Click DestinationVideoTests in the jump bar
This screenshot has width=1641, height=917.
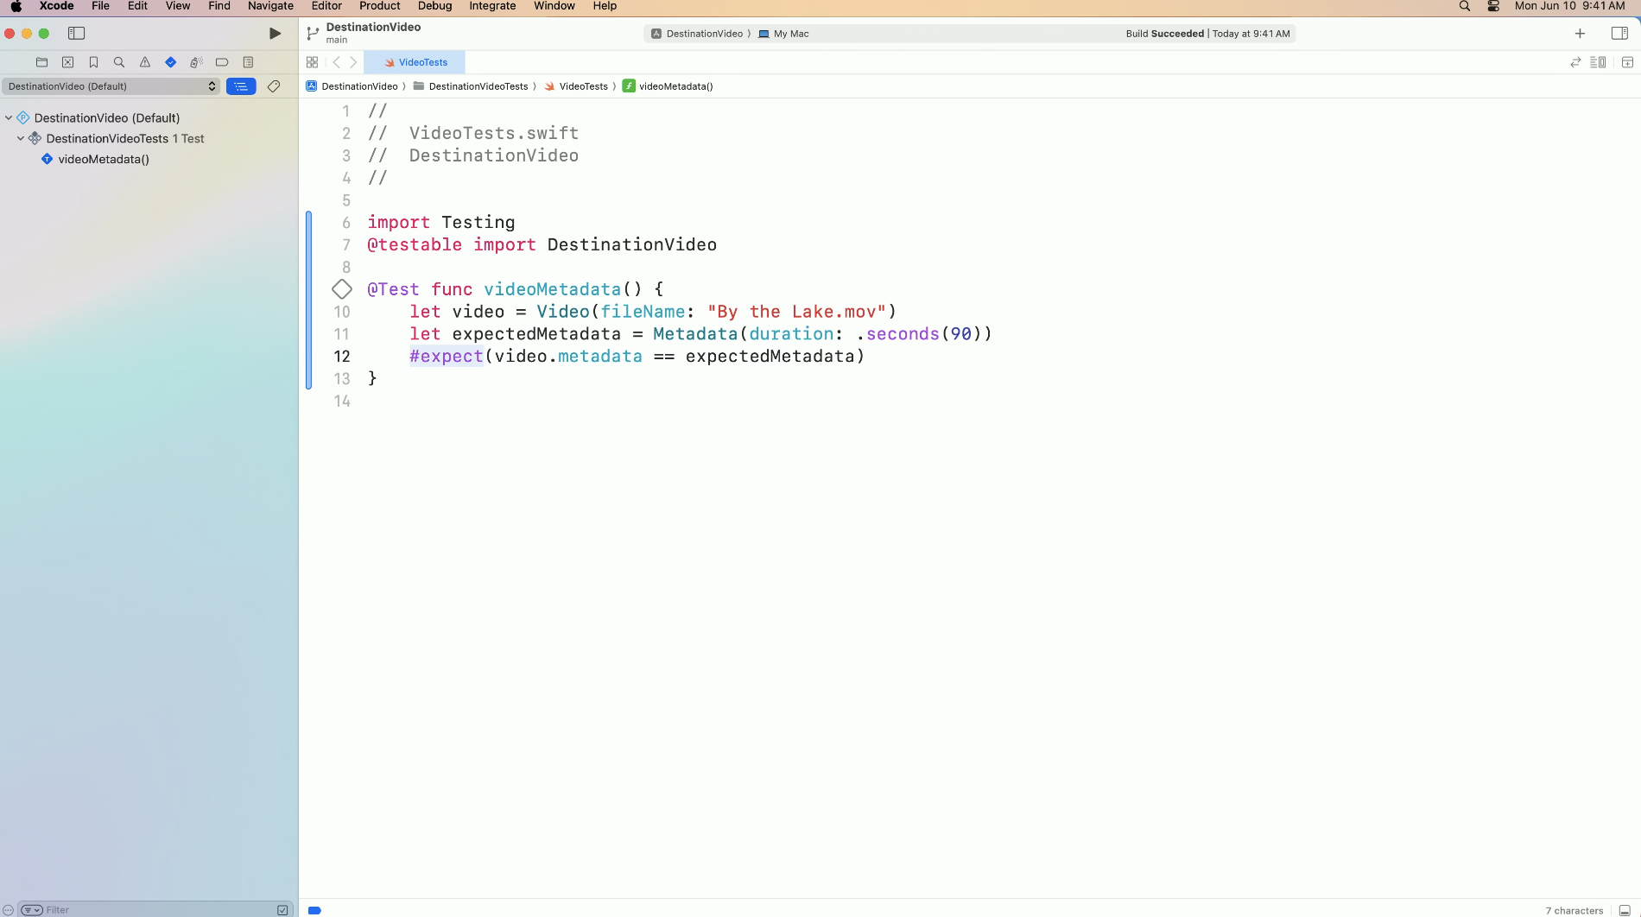[x=471, y=86]
